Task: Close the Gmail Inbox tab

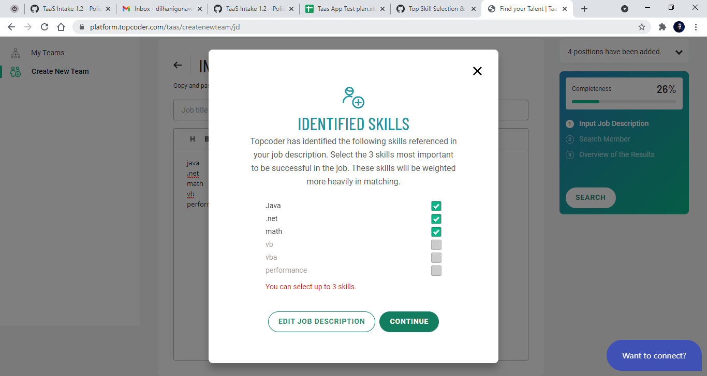Action: [200, 9]
